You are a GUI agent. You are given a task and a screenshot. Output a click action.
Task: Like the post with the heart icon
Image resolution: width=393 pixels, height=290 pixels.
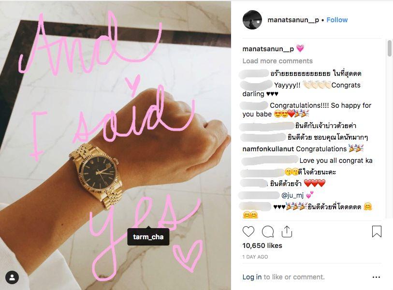click(248, 232)
